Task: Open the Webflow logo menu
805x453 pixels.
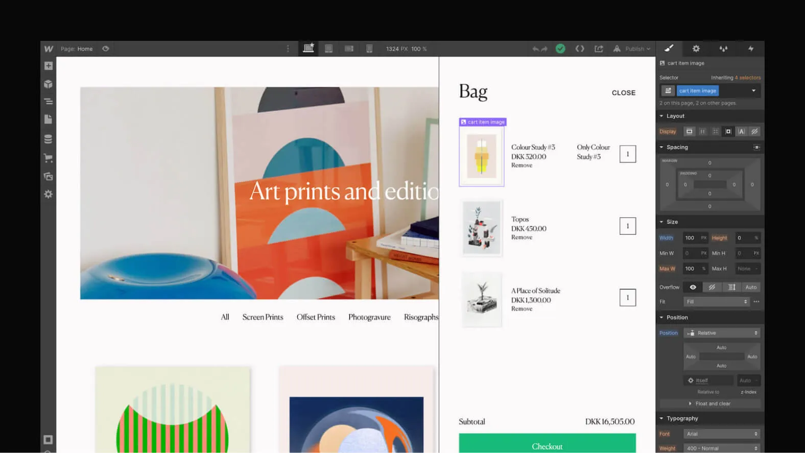Action: tap(49, 49)
